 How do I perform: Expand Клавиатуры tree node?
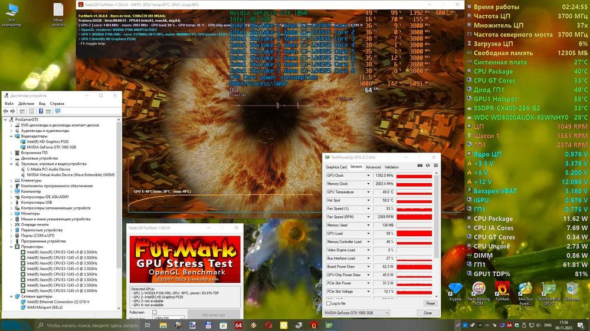11,180
